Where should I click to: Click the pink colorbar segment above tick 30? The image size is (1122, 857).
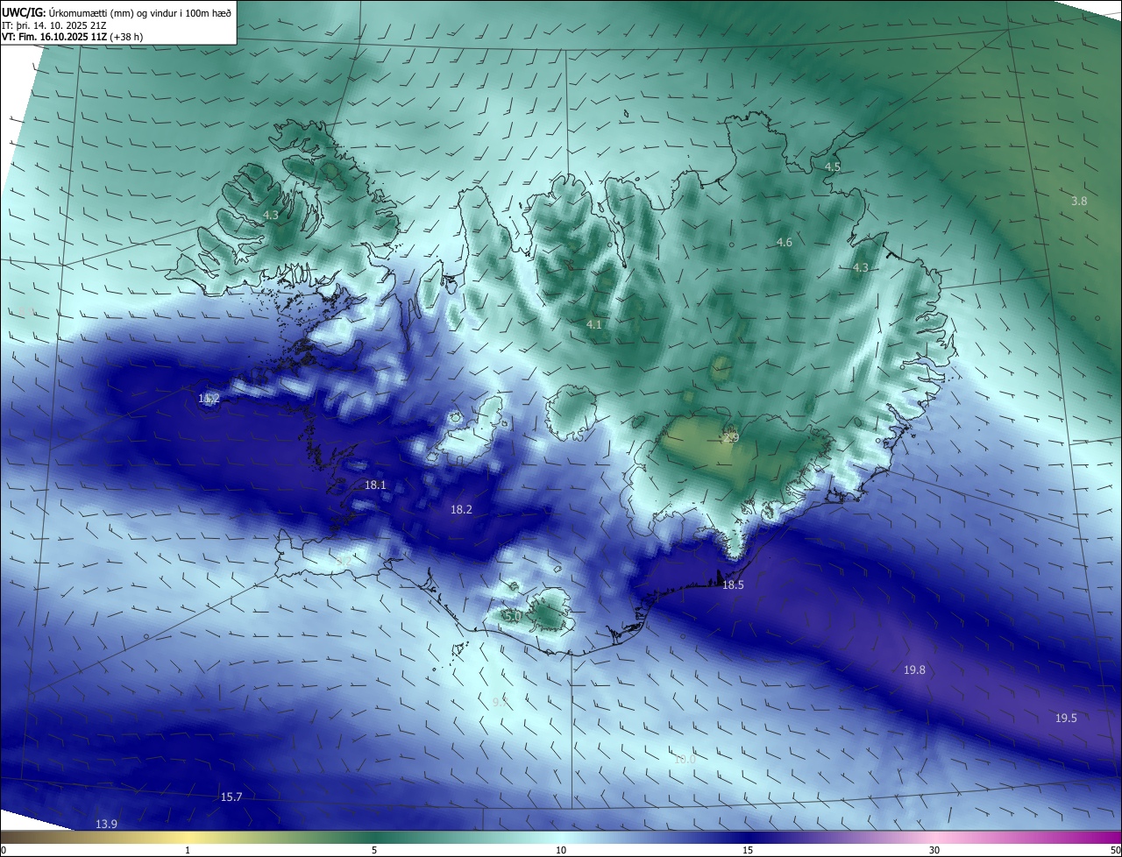(x=934, y=838)
